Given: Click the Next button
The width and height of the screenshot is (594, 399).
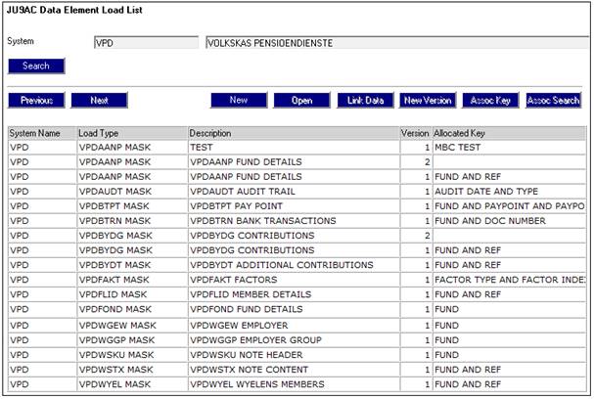Looking at the screenshot, I should click(99, 101).
